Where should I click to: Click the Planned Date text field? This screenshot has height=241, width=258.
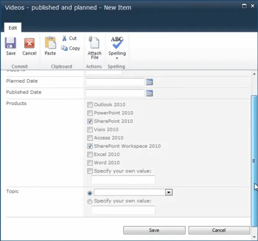pyautogui.click(x=115, y=82)
